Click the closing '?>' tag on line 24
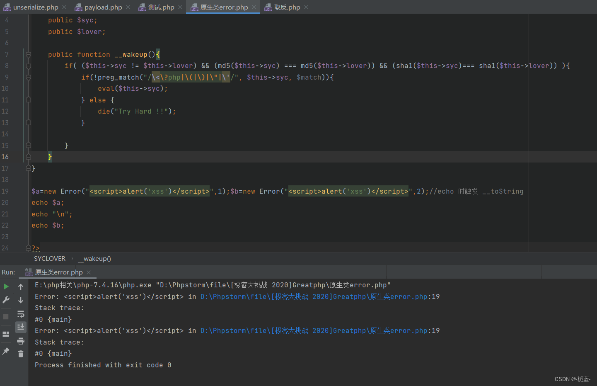 click(x=36, y=248)
